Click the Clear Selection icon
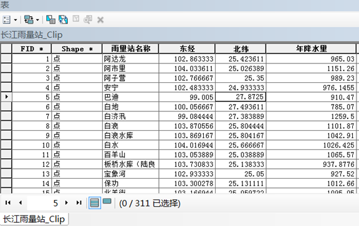The image size is (359, 226). pyautogui.click(x=76, y=19)
